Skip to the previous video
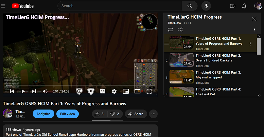The width and height of the screenshot is (264, 137). [x=12, y=91]
